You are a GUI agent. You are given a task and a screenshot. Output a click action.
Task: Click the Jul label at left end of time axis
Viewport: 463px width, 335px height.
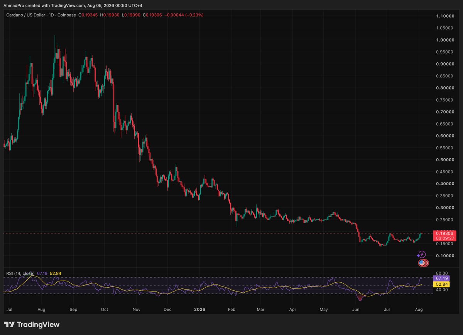point(10,309)
